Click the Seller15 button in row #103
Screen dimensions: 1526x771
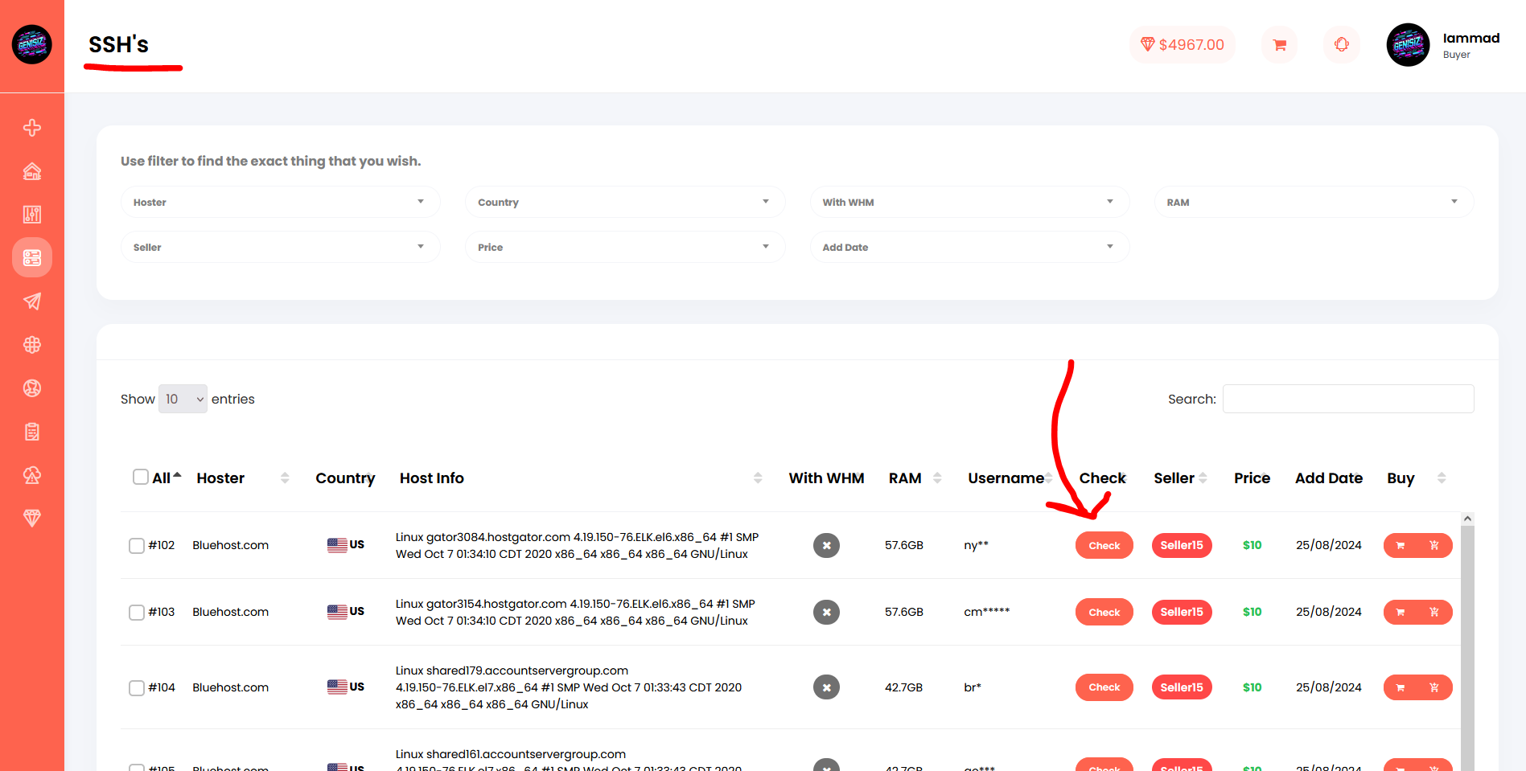(x=1182, y=613)
